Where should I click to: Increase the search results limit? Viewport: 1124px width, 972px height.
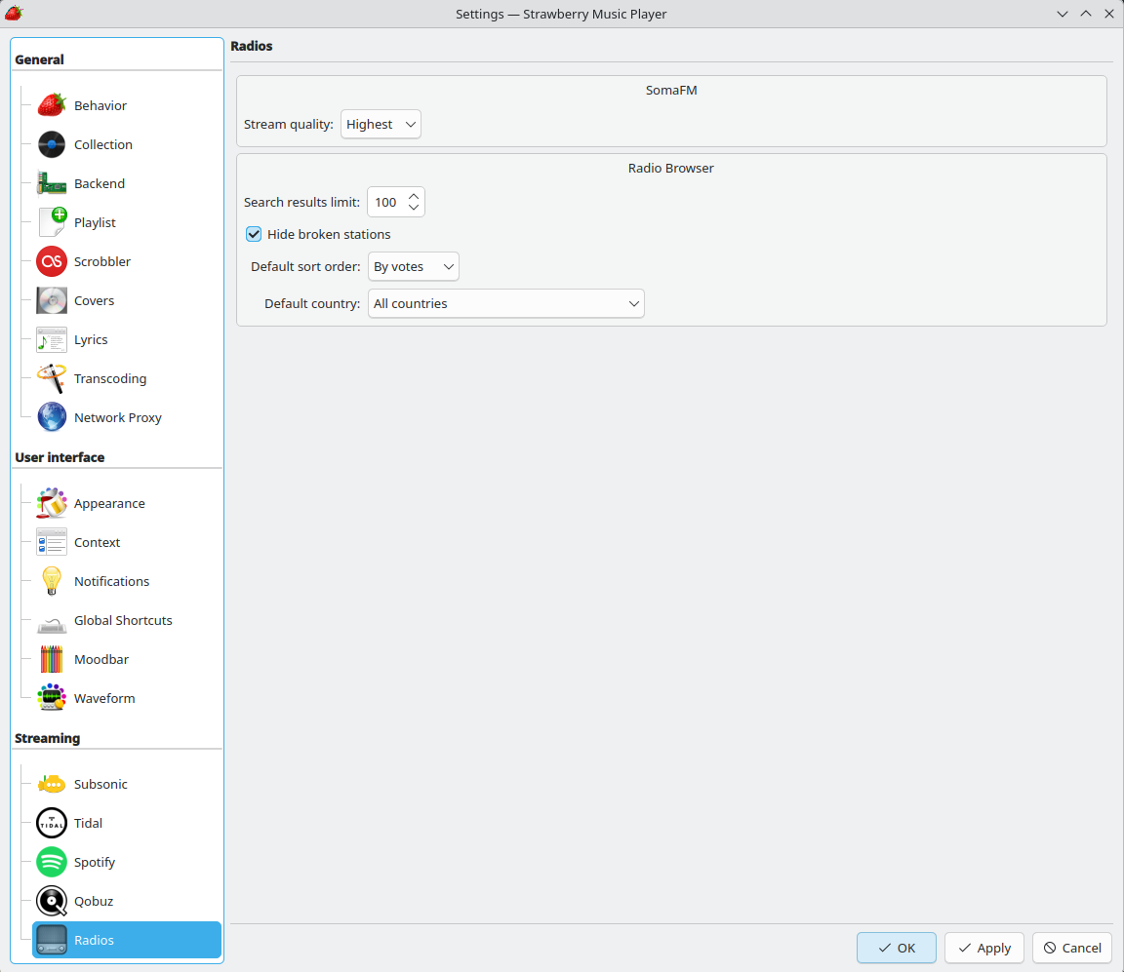coord(414,196)
